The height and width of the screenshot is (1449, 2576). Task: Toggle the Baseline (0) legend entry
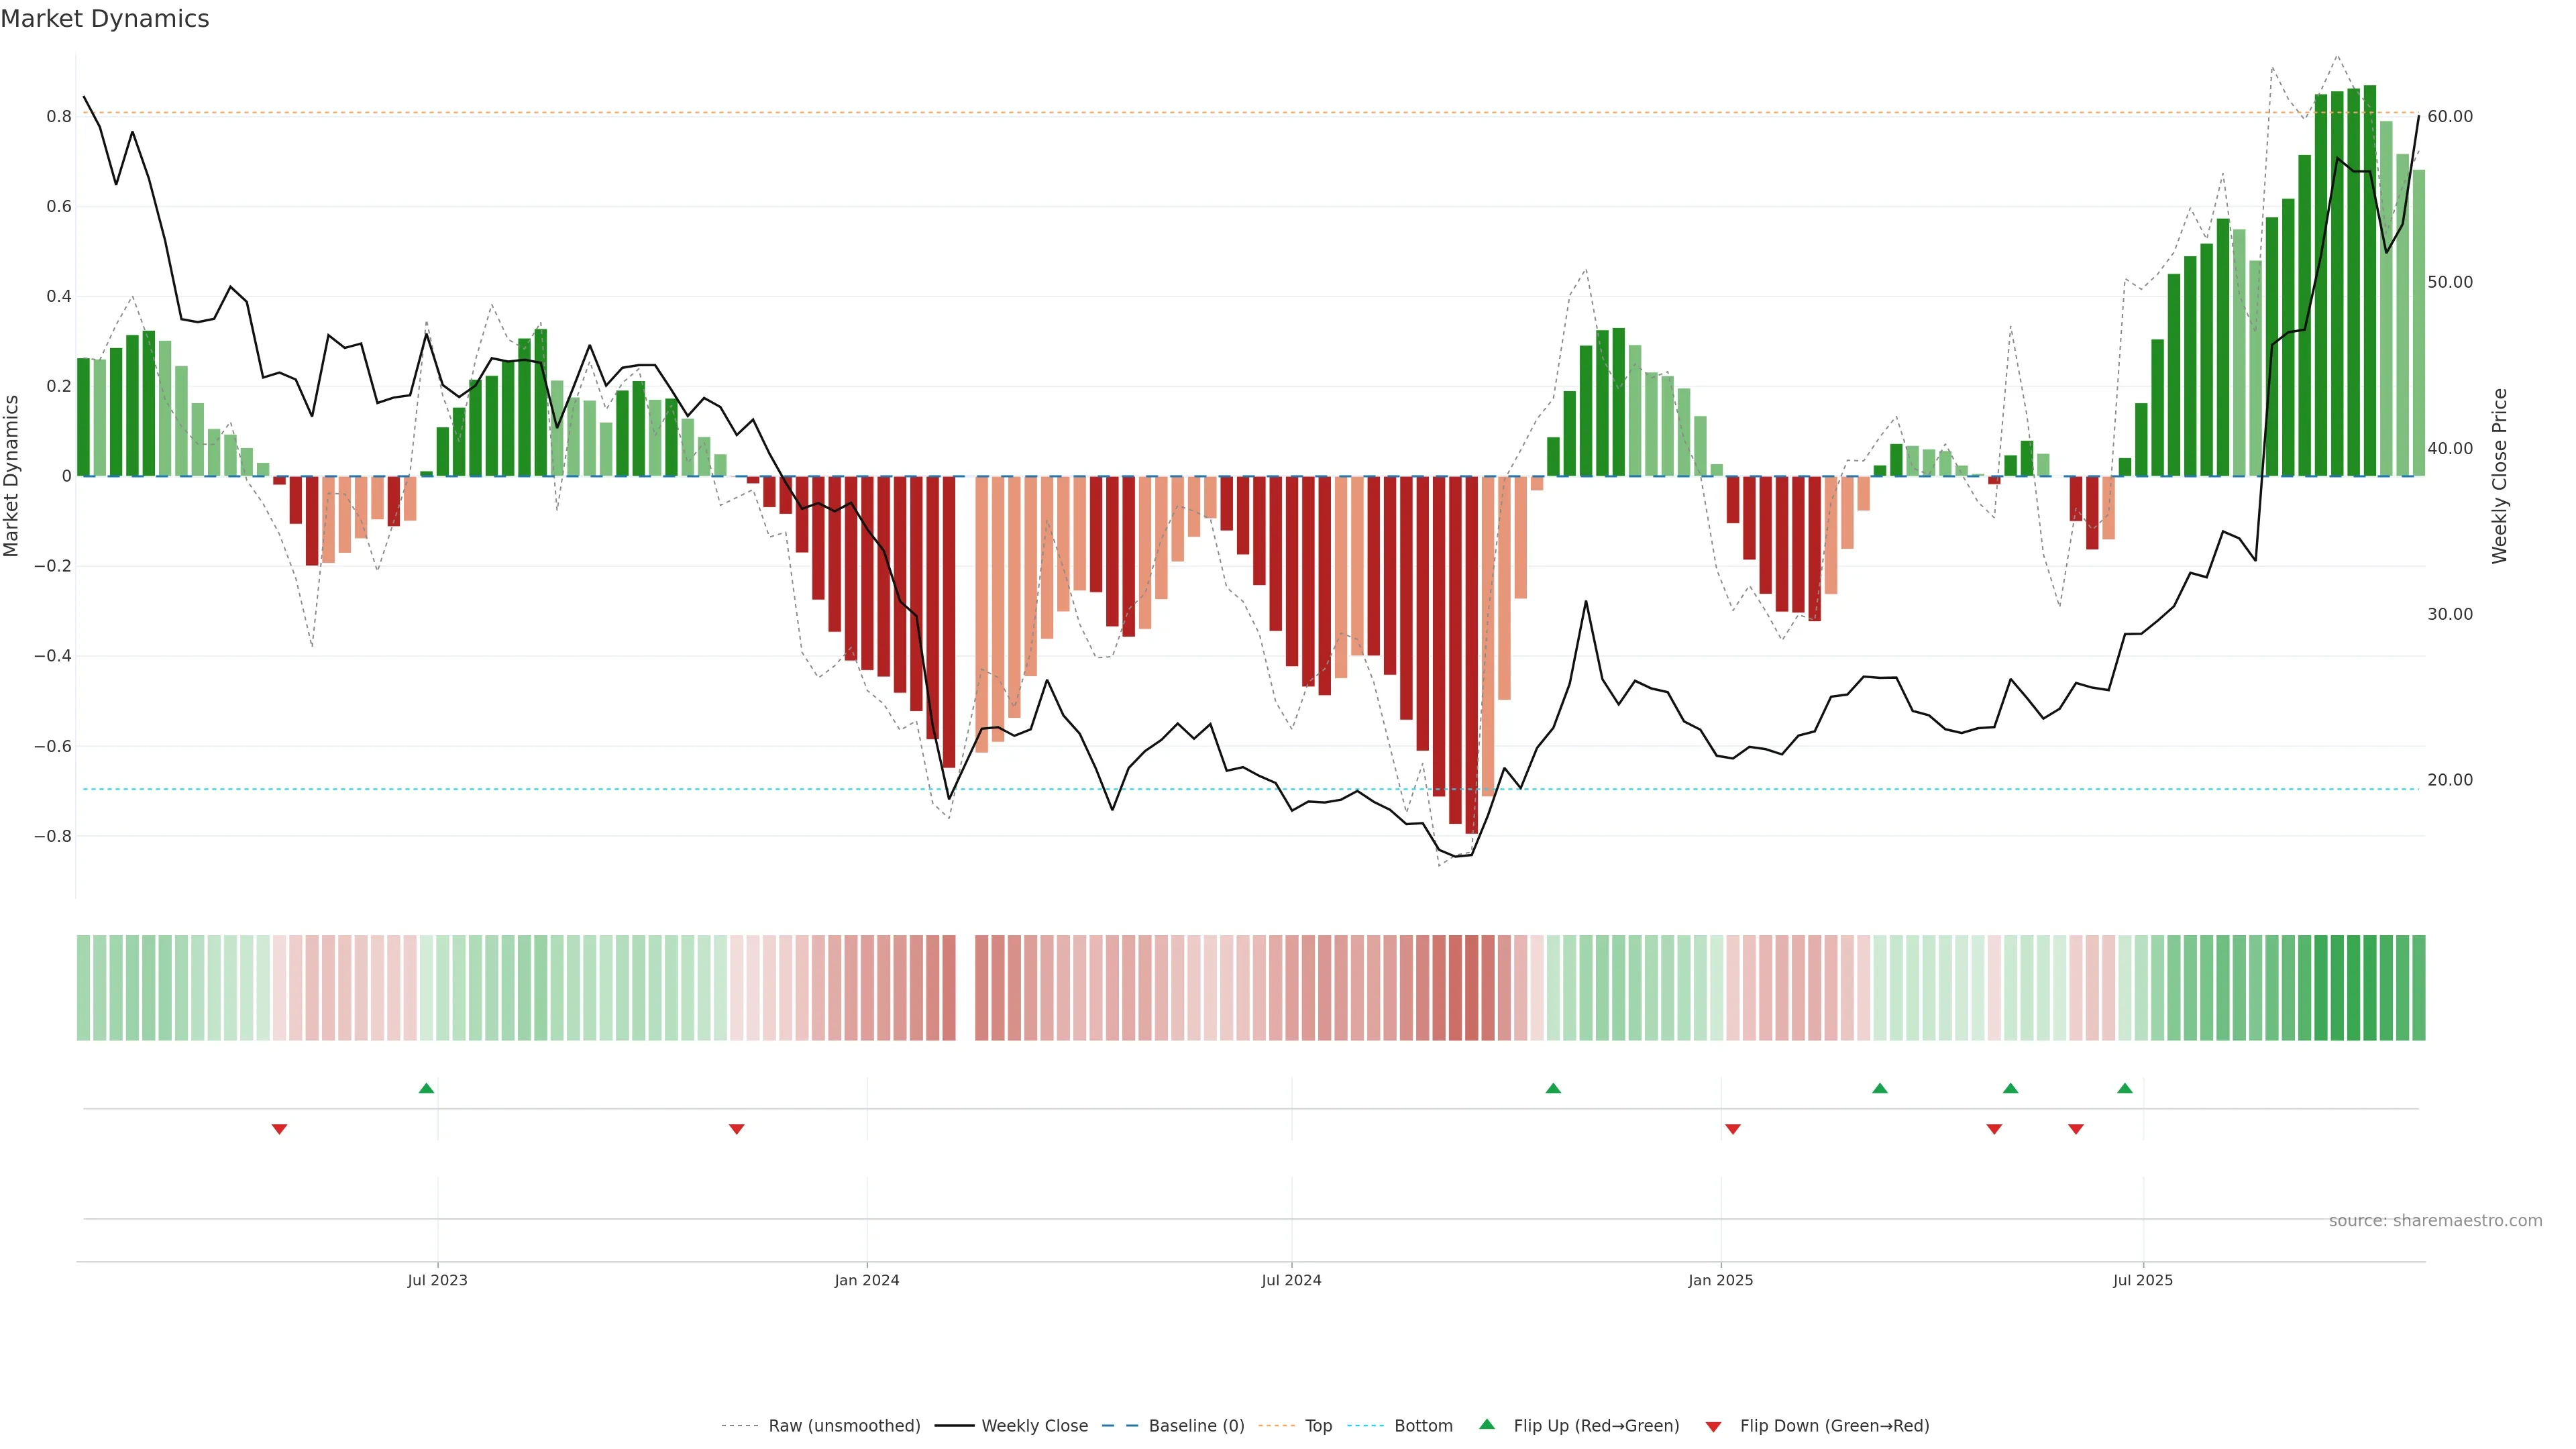[x=1196, y=1425]
